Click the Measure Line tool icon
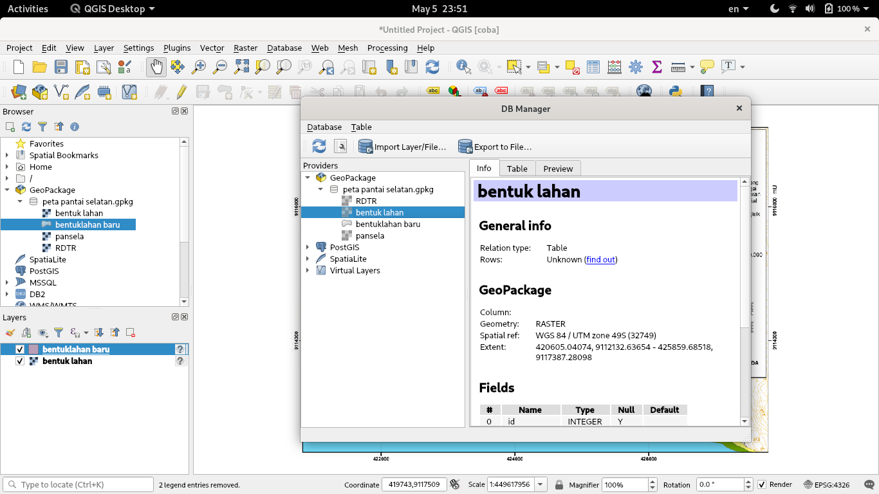The height and width of the screenshot is (494, 879). point(680,66)
